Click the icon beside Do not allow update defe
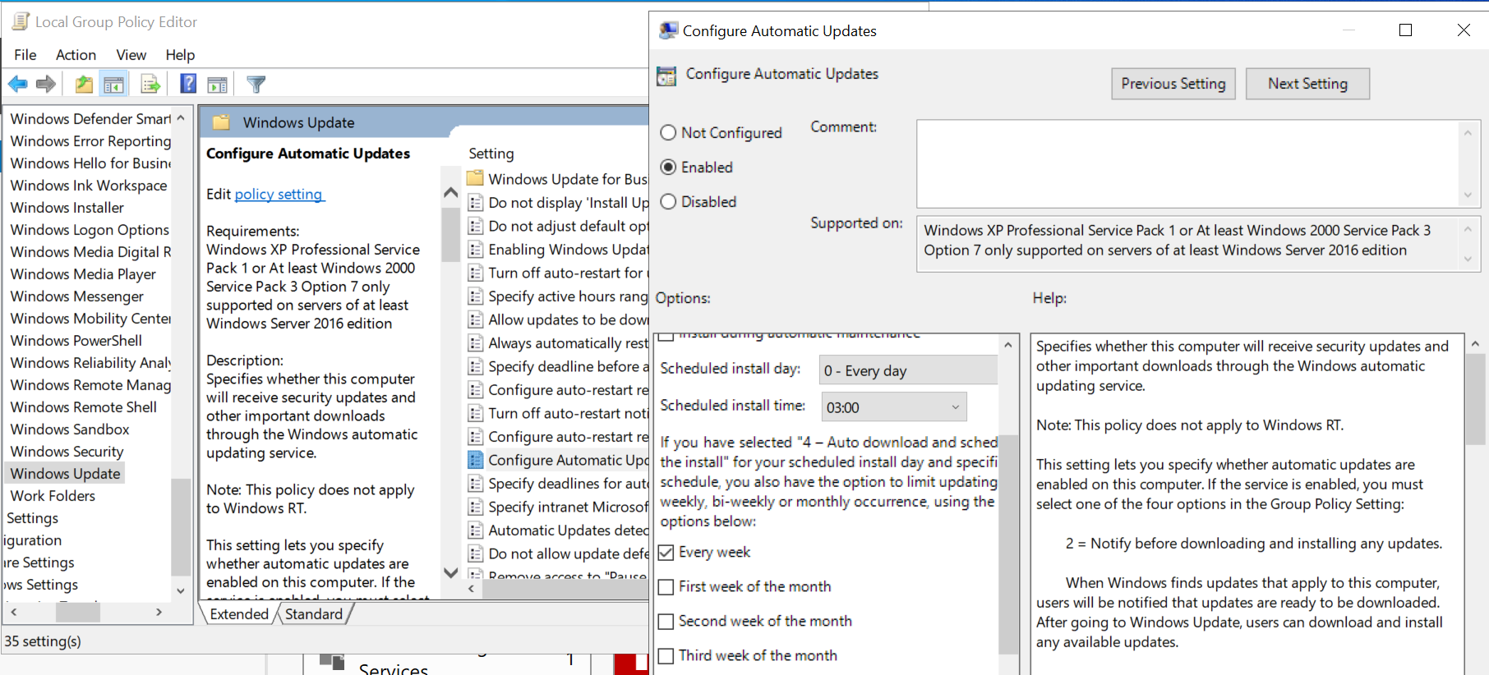1489x675 pixels. pos(475,553)
